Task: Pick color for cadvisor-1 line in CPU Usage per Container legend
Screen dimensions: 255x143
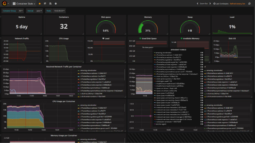Action: (79, 108)
